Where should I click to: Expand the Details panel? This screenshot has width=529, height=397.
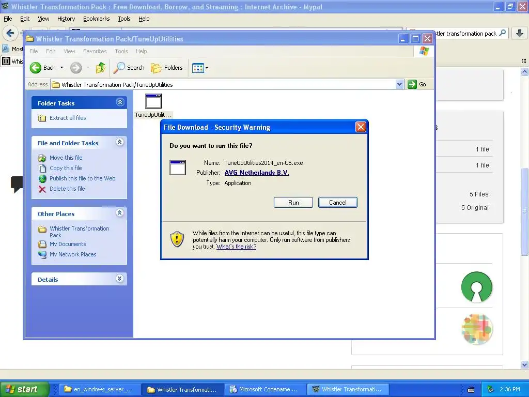tap(120, 279)
